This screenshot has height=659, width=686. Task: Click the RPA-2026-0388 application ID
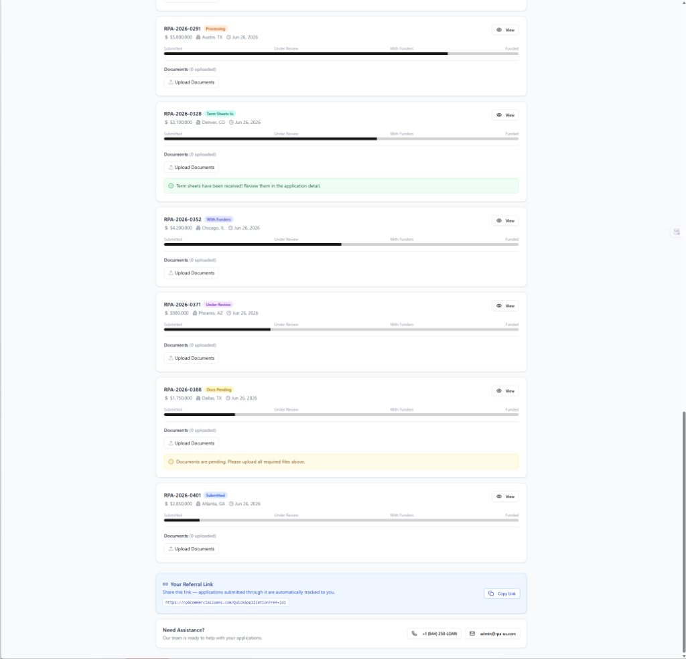click(x=183, y=390)
